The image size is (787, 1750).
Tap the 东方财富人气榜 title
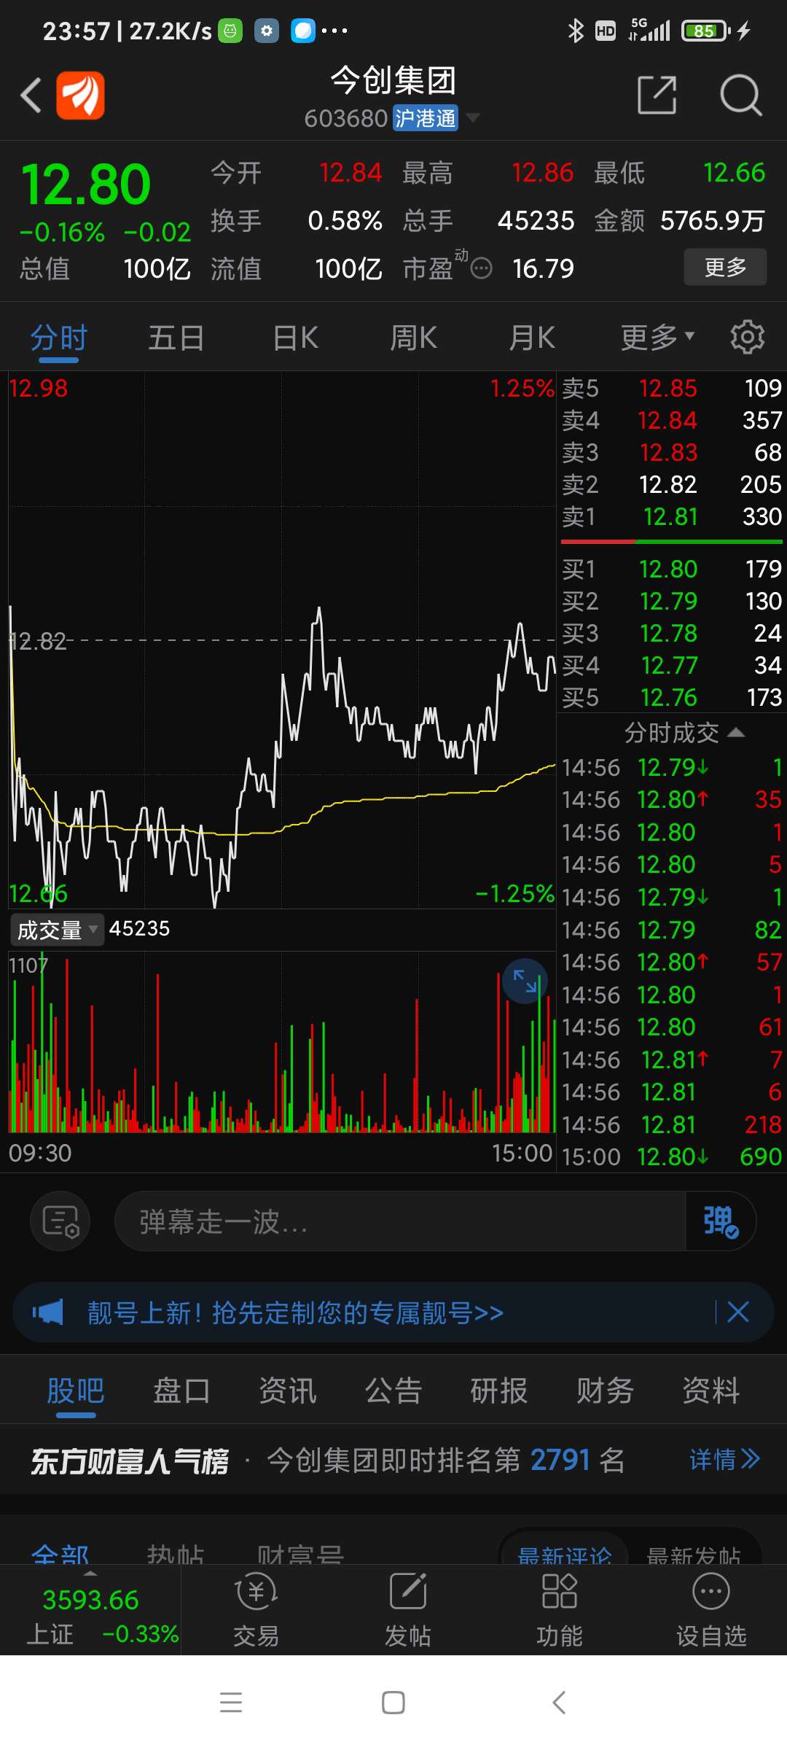click(130, 1461)
